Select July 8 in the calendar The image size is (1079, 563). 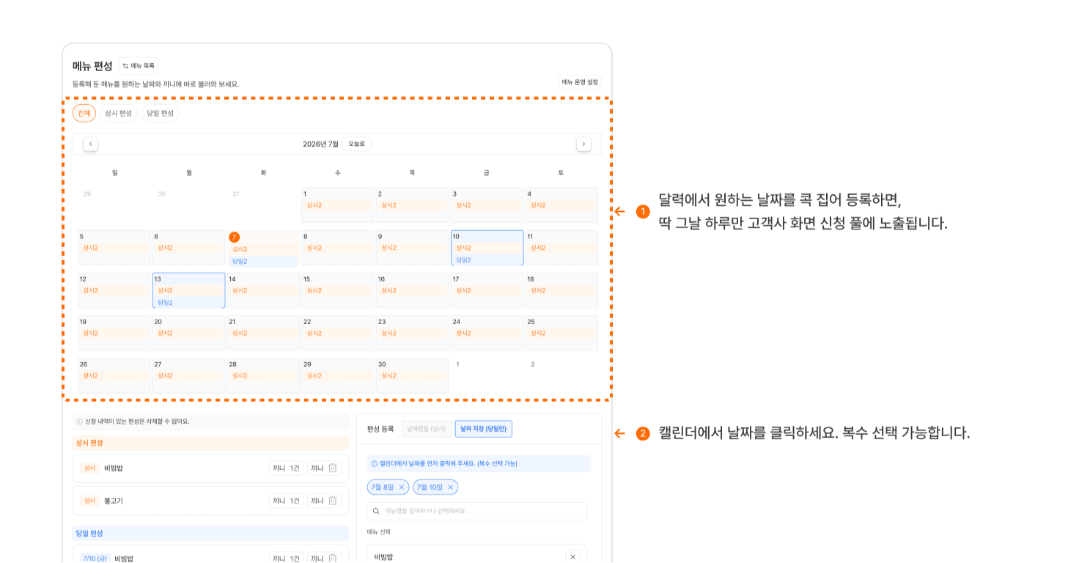coord(338,248)
